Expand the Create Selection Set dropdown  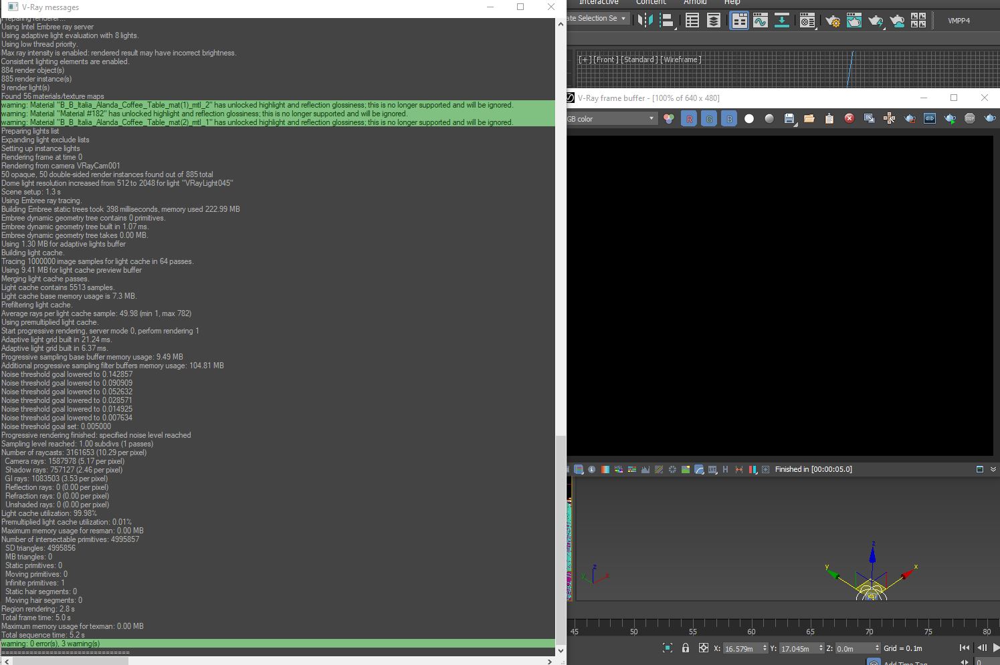coord(598,19)
